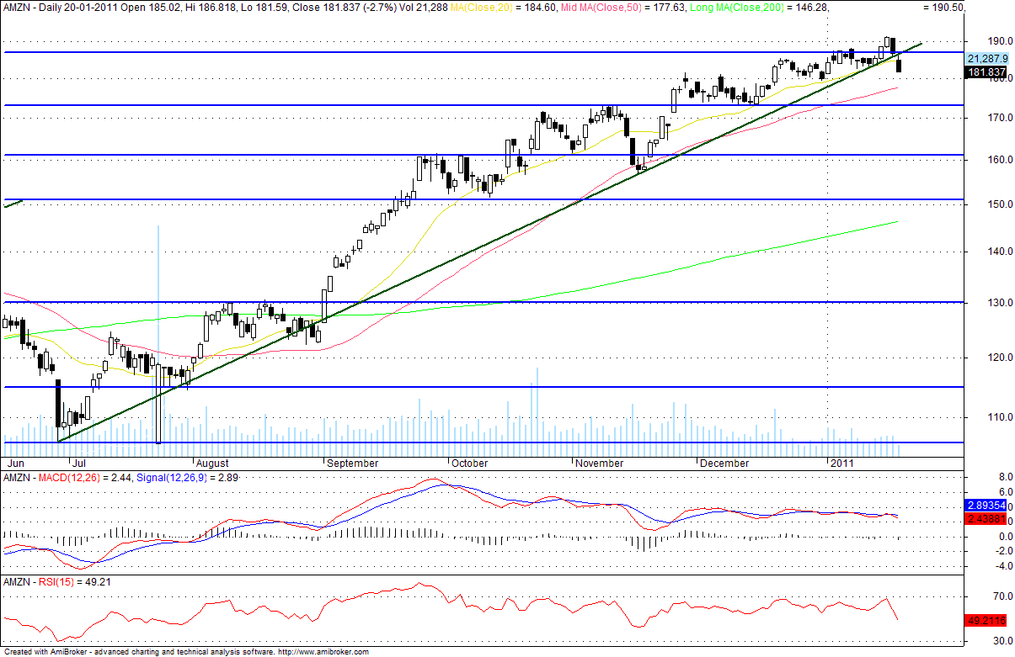The image size is (1015, 657).
Task: Click the December label on the date axis
Action: click(x=724, y=464)
